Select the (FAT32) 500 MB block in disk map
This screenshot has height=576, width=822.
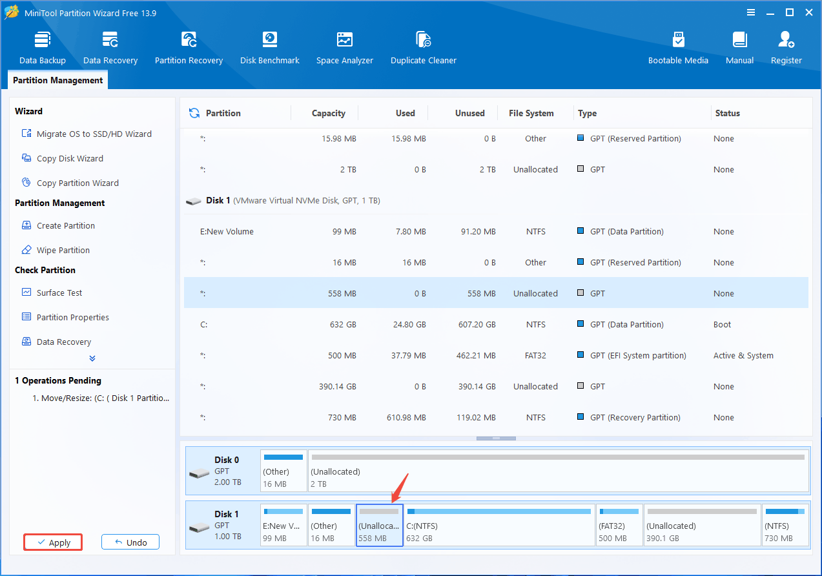point(619,525)
